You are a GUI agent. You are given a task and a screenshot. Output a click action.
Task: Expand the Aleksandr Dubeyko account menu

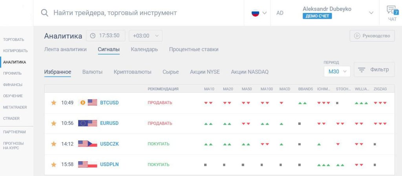click(371, 13)
